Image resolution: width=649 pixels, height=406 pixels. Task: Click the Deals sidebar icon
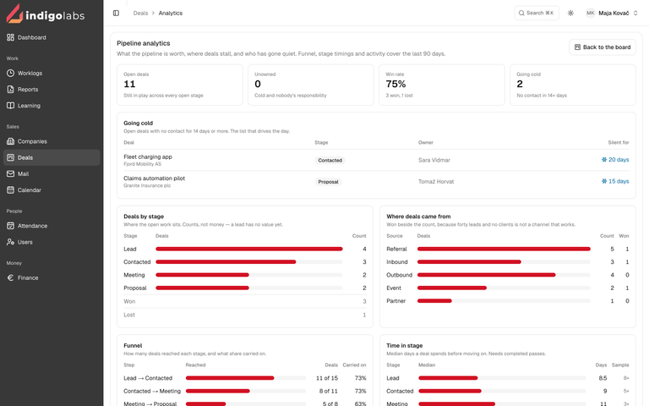point(10,157)
